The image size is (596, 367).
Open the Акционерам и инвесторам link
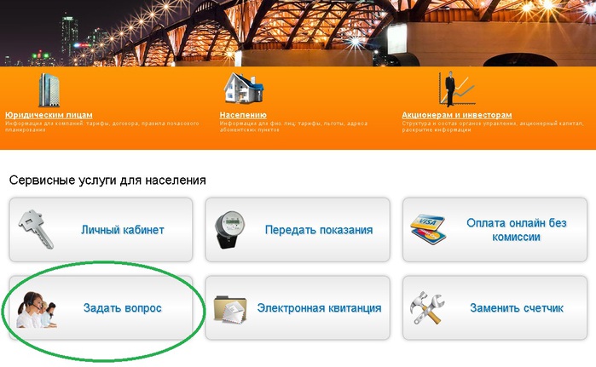457,115
